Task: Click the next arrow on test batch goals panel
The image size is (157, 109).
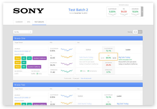Action: click(142, 12)
